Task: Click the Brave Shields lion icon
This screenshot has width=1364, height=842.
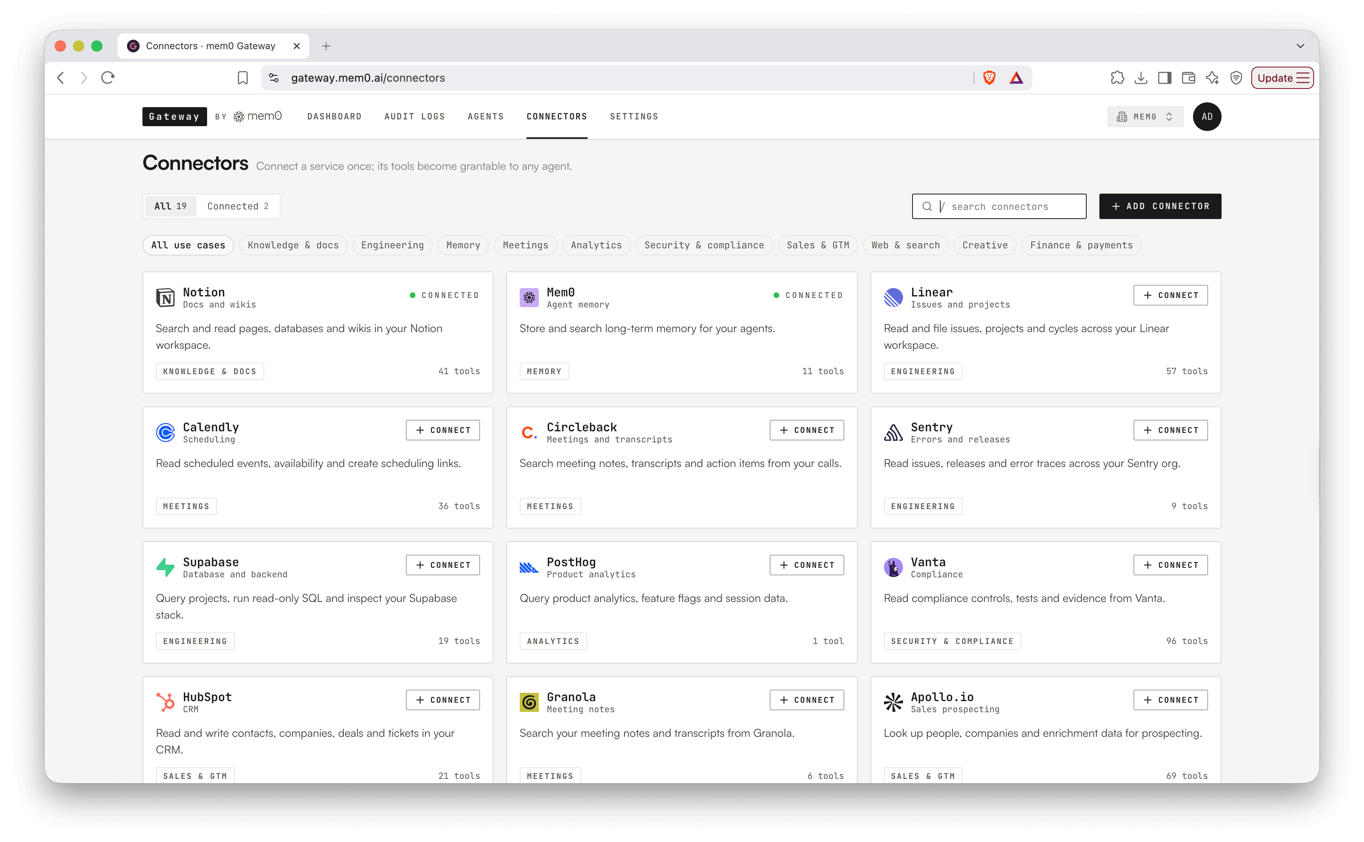Action: pos(989,78)
